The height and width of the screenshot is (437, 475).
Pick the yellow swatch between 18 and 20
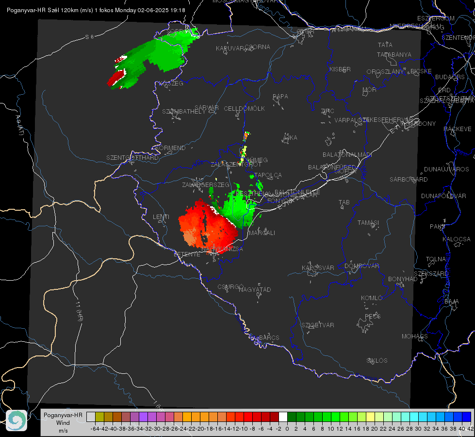(x=370, y=417)
